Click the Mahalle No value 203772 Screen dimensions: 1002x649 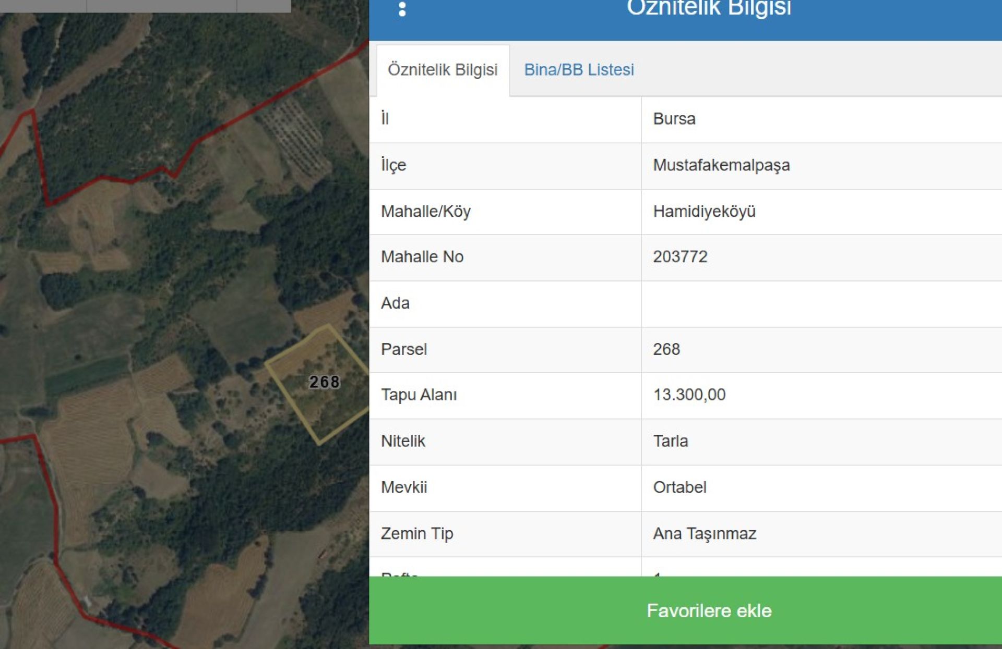(x=680, y=256)
